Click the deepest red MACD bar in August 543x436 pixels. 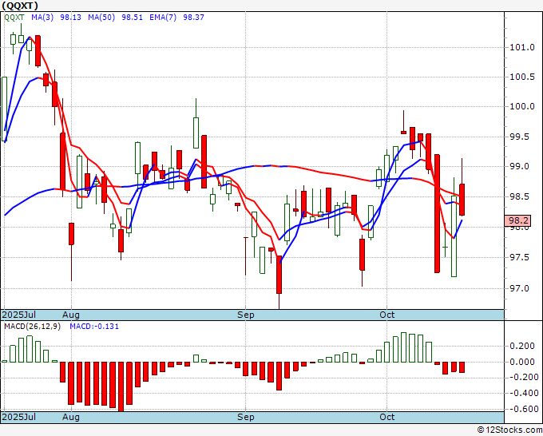click(121, 386)
